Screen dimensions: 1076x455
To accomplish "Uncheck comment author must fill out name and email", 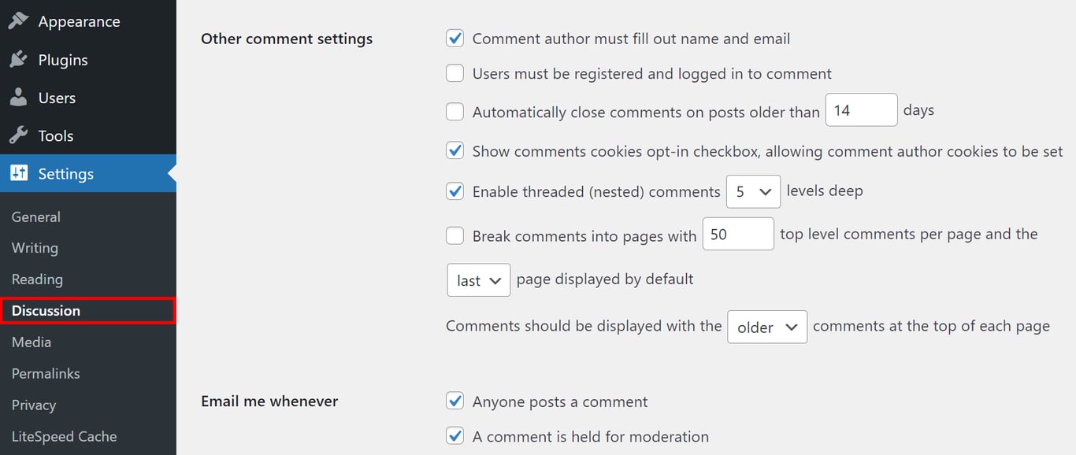I will coord(455,38).
